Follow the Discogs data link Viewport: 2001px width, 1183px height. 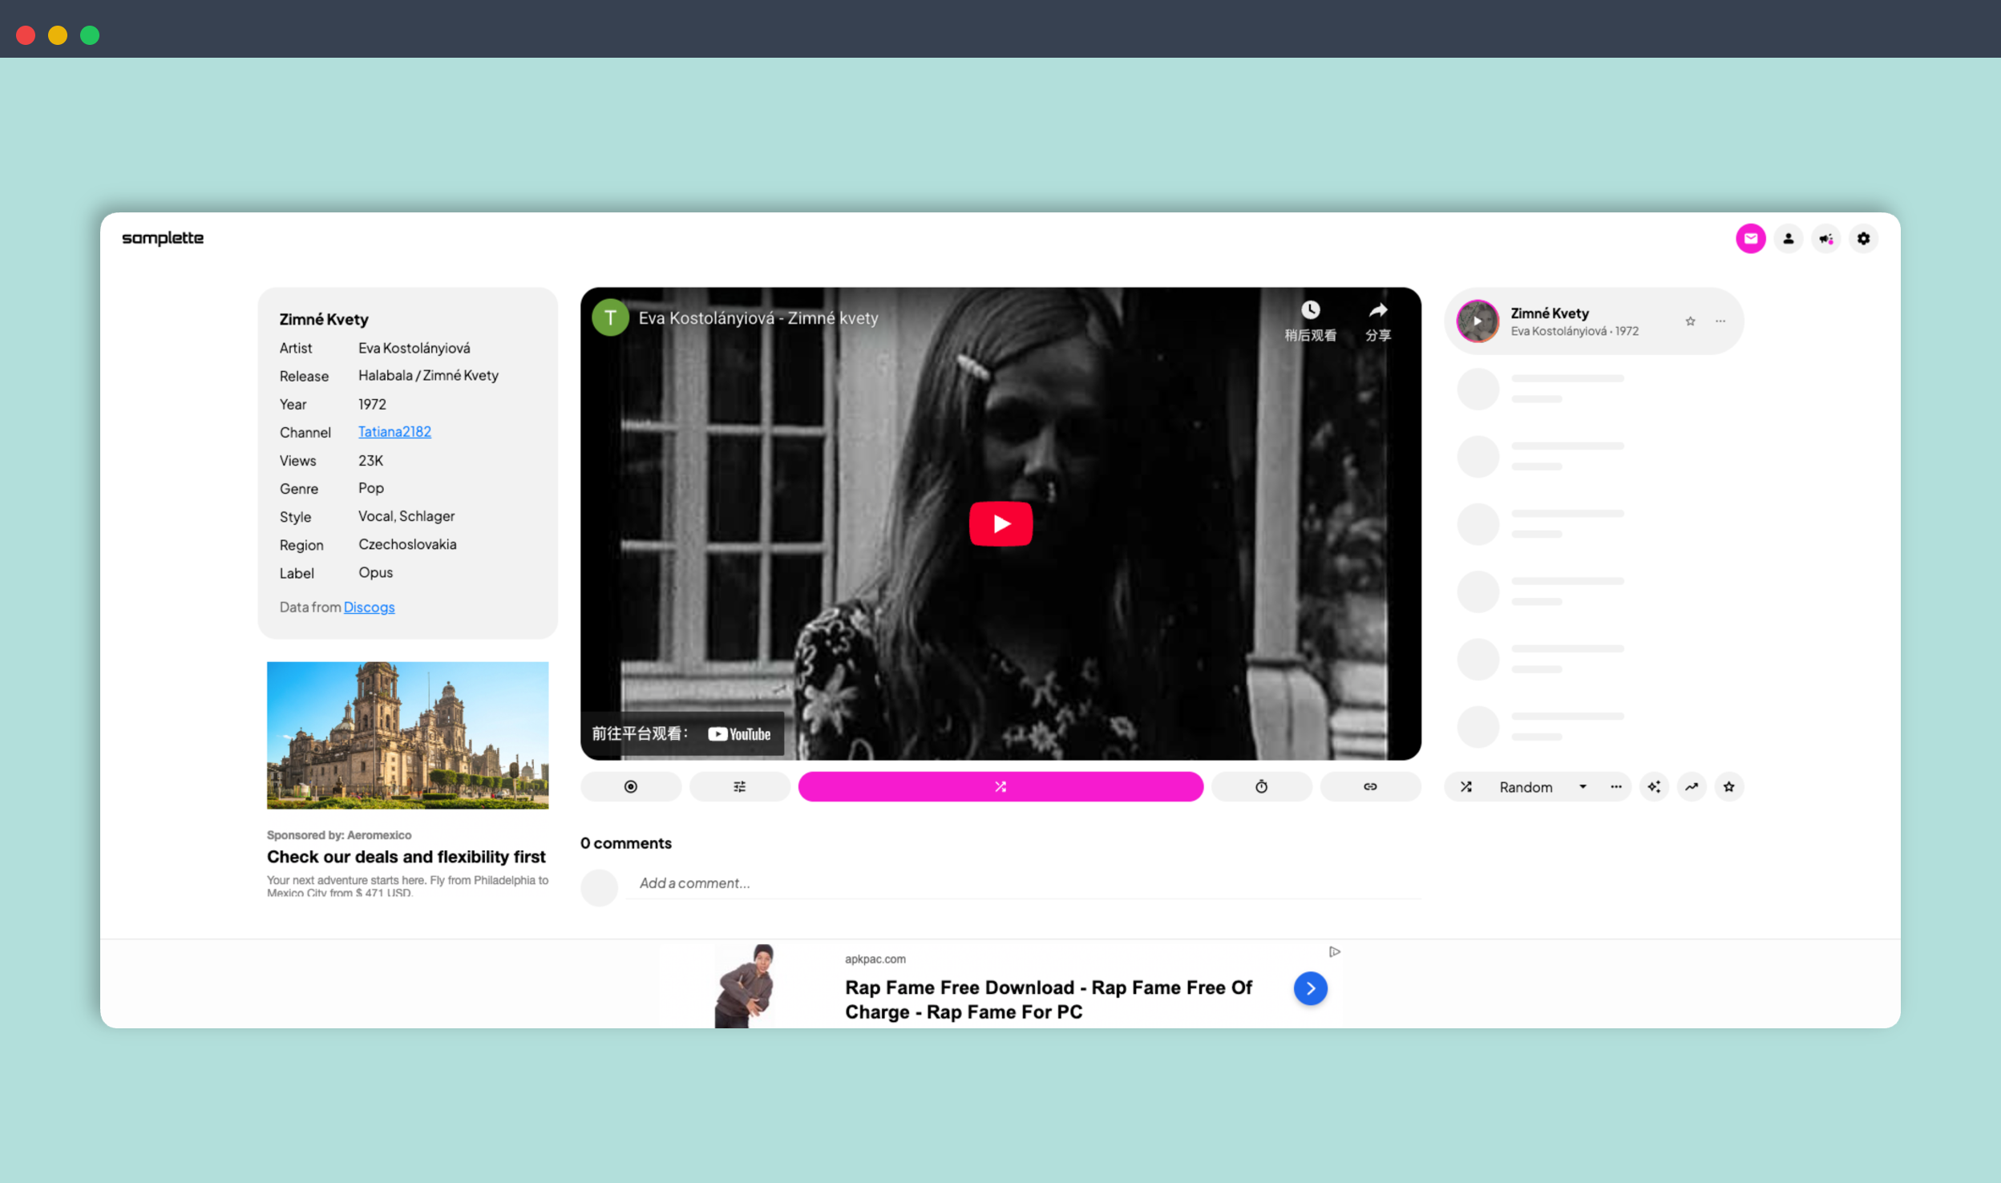[x=369, y=607]
